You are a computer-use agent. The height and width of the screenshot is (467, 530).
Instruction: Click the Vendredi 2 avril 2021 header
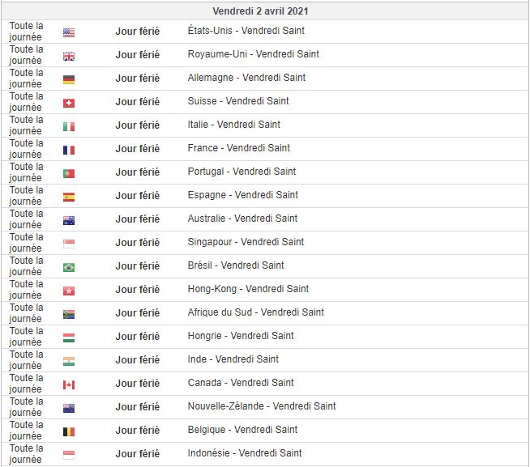[x=260, y=11]
